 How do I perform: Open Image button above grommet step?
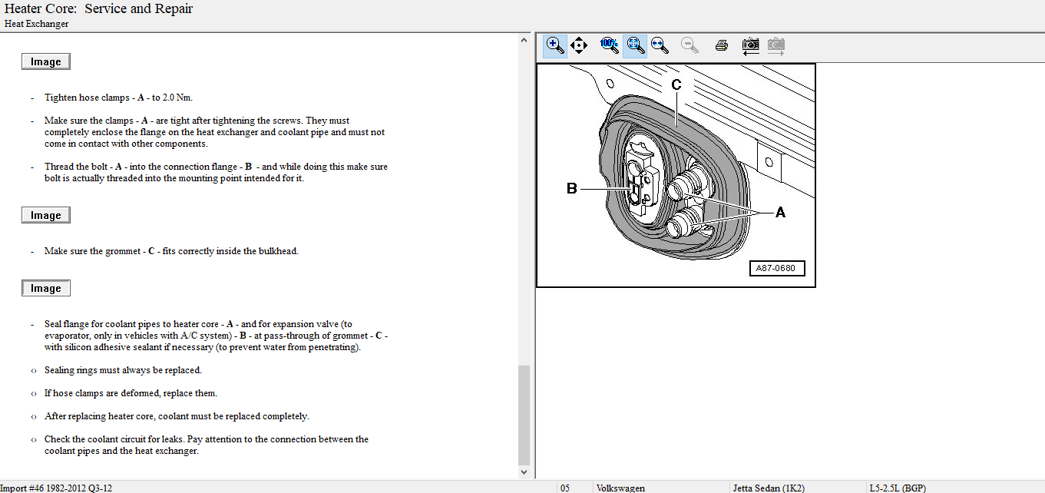click(x=46, y=216)
